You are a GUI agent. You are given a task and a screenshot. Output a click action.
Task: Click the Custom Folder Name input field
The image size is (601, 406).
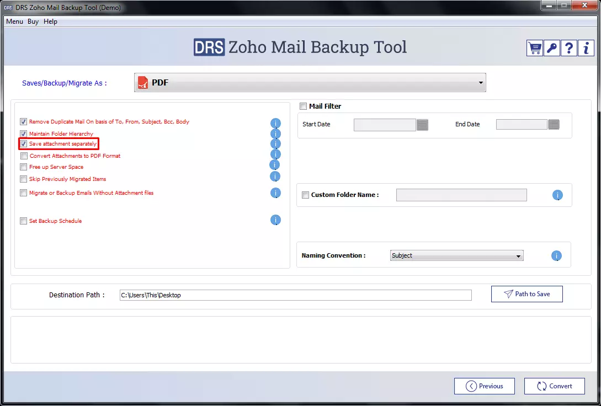[461, 195]
